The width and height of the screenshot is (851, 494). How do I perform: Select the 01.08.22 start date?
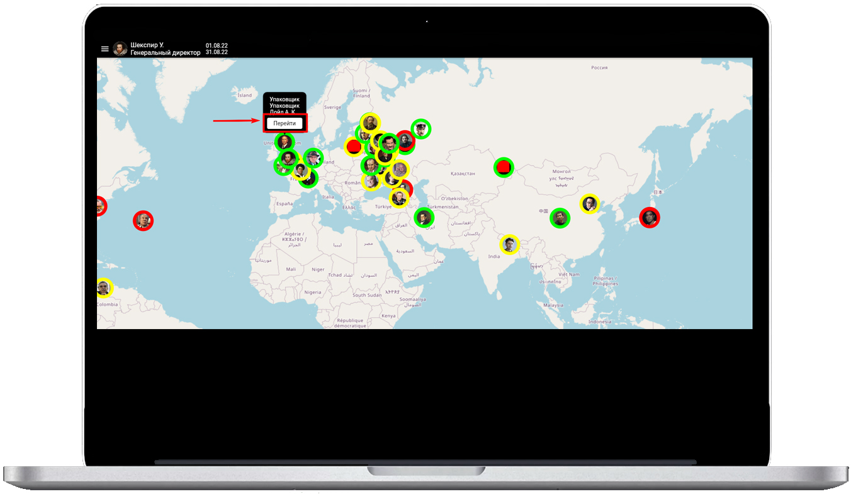point(217,45)
